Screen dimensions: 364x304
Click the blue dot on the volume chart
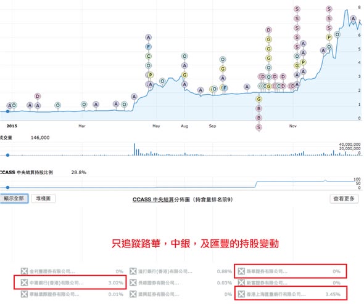(x=7, y=155)
